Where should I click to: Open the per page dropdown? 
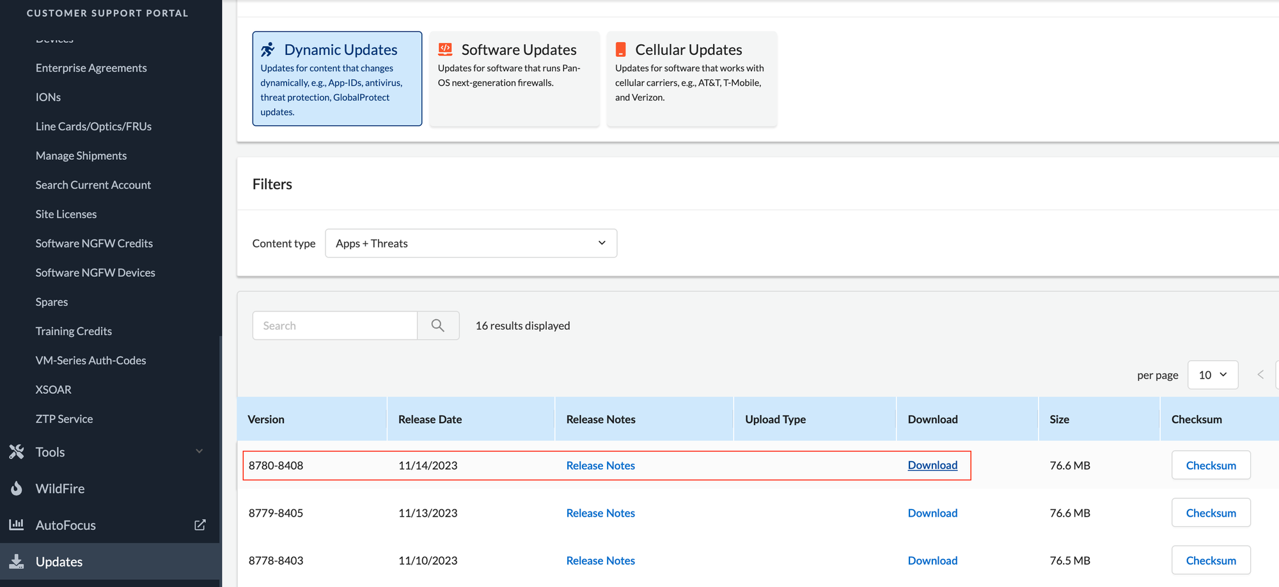coord(1213,375)
